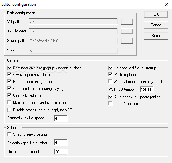Image resolution: width=172 pixels, height=163 pixels.
Task: Enable Disable processing after applying VST
Action: [x=9, y=110]
